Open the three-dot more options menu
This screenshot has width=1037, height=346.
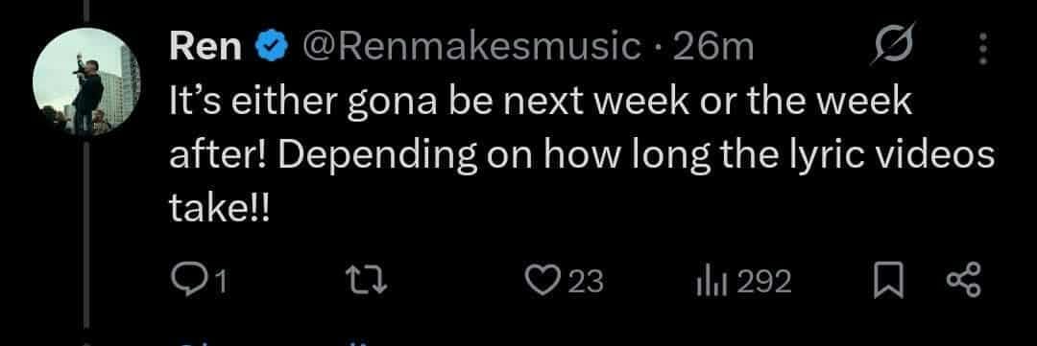pyautogui.click(x=983, y=48)
